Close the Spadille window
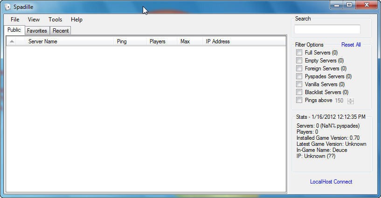This screenshot has width=381, height=198. click(x=367, y=5)
